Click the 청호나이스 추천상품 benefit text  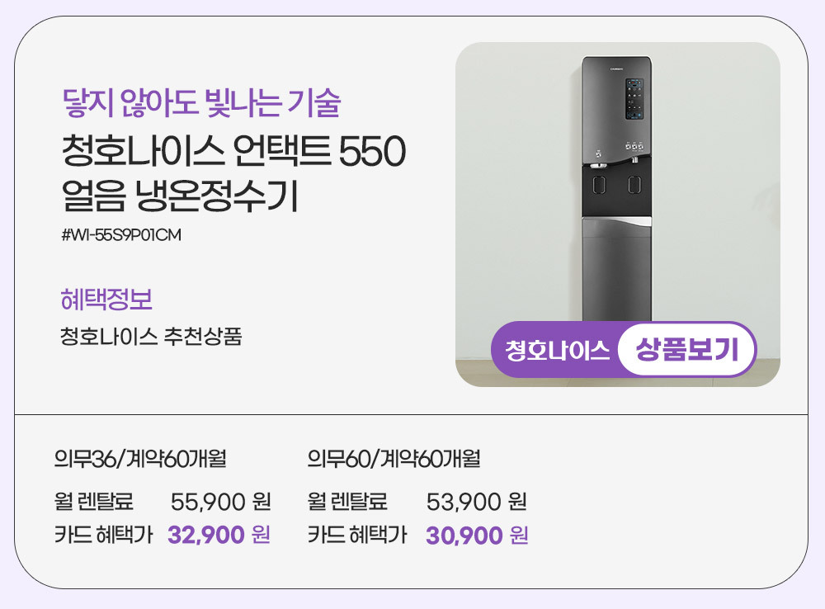tap(150, 338)
